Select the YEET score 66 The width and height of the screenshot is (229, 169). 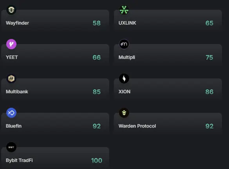(x=97, y=57)
